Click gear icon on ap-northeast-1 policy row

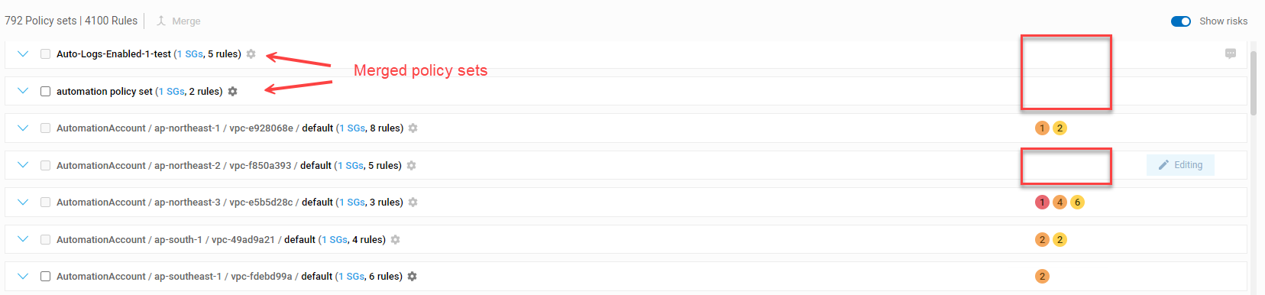(412, 128)
